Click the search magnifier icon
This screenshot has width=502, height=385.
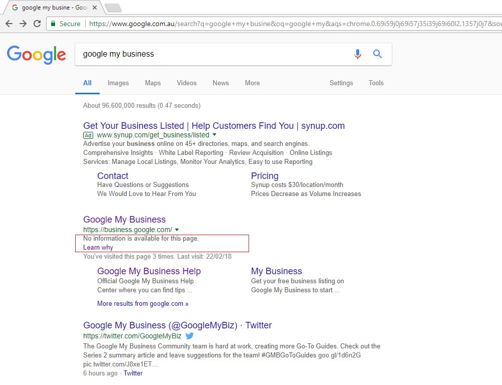tap(377, 54)
